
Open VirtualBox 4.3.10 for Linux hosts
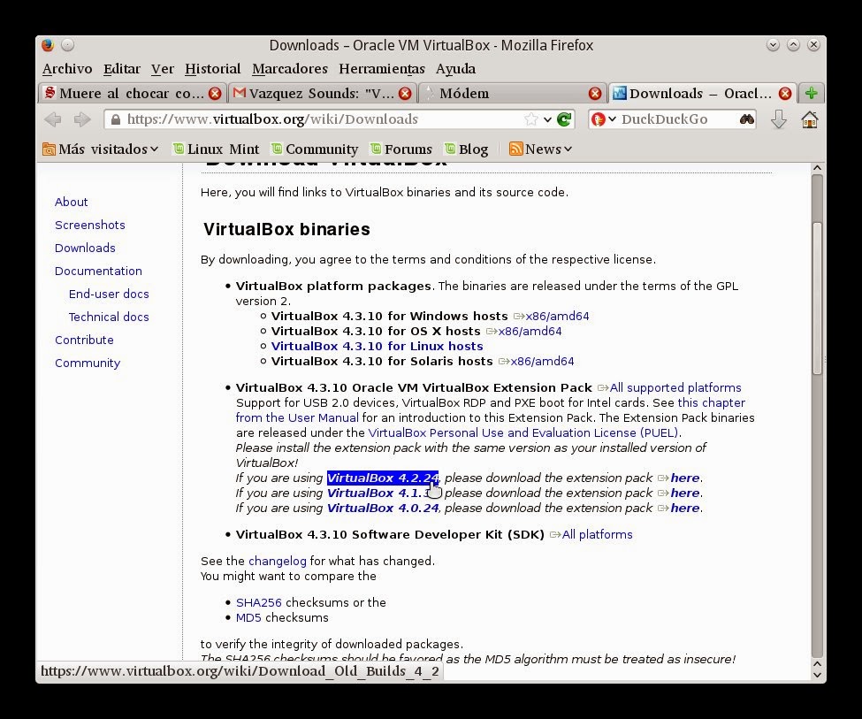pos(378,346)
